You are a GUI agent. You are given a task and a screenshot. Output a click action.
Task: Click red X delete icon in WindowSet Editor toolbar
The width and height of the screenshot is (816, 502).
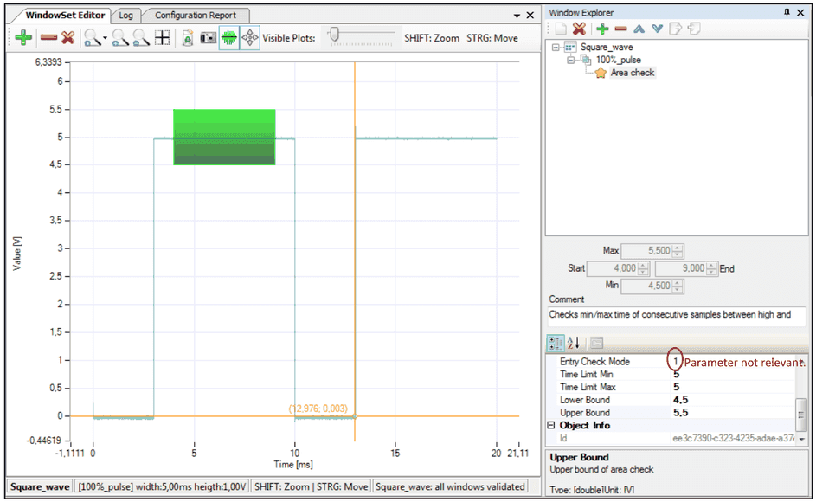pos(67,37)
